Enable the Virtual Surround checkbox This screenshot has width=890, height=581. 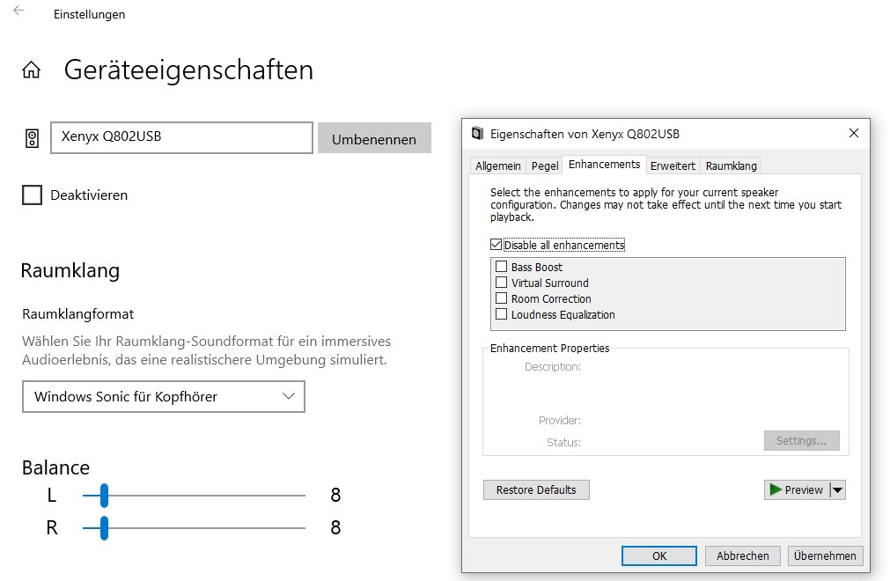pyautogui.click(x=501, y=282)
